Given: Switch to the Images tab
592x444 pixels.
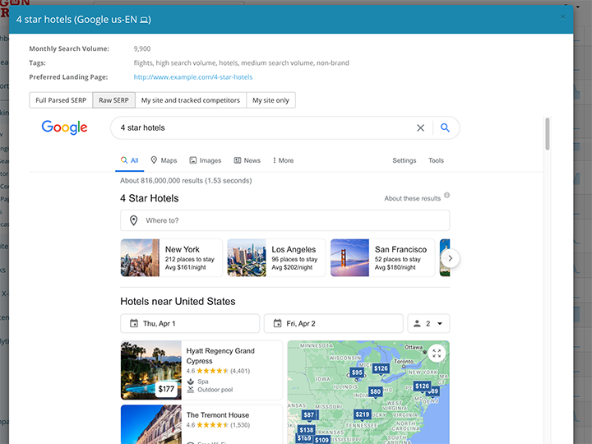Looking at the screenshot, I should (x=205, y=160).
